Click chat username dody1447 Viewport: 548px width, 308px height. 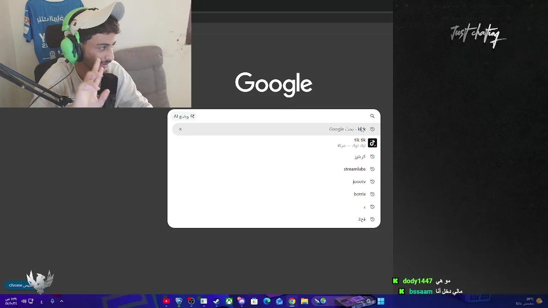[417, 281]
